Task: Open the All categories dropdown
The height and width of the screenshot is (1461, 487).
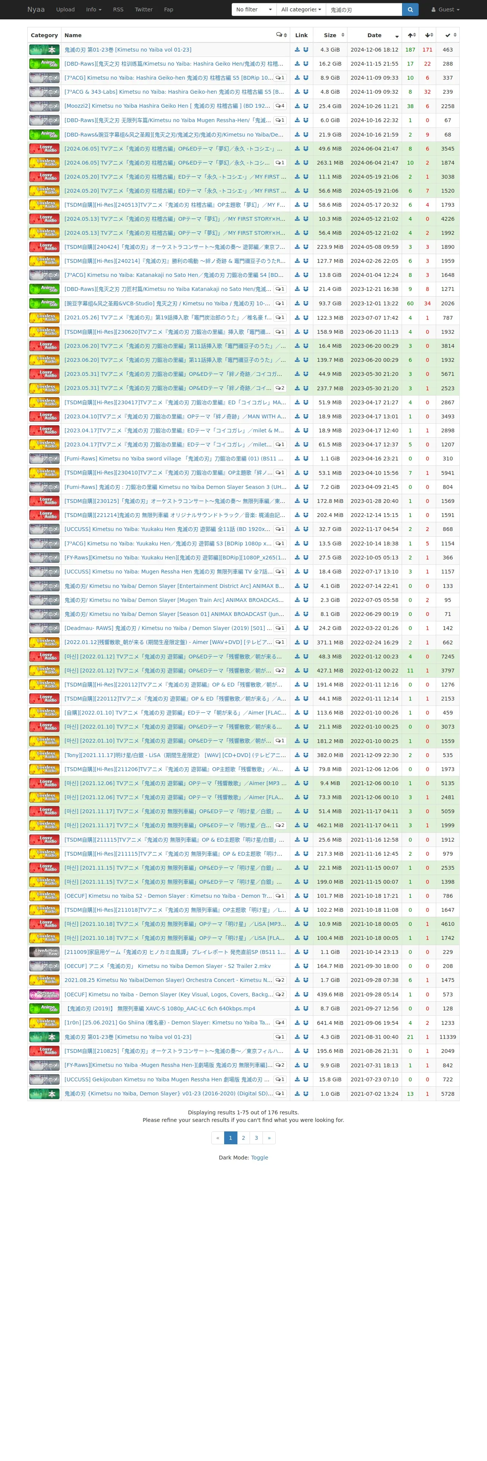Action: pos(301,9)
